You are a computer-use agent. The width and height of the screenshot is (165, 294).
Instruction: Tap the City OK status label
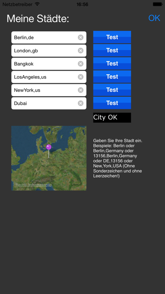click(112, 117)
